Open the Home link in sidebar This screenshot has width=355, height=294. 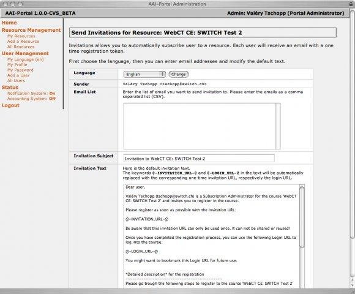click(x=9, y=23)
